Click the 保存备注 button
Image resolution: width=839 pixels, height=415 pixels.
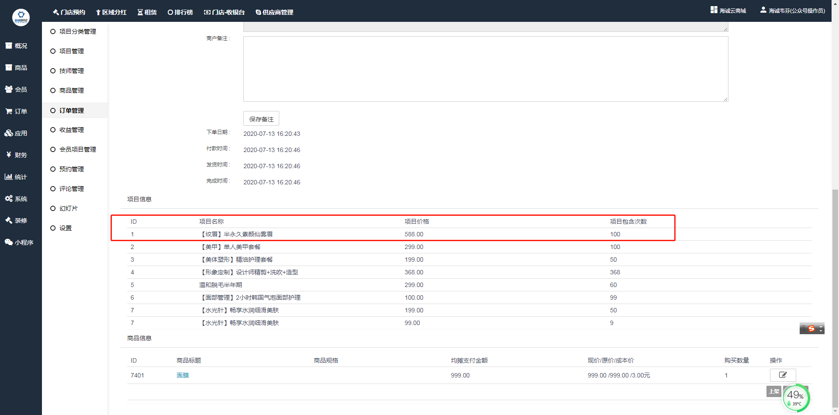pos(261,119)
